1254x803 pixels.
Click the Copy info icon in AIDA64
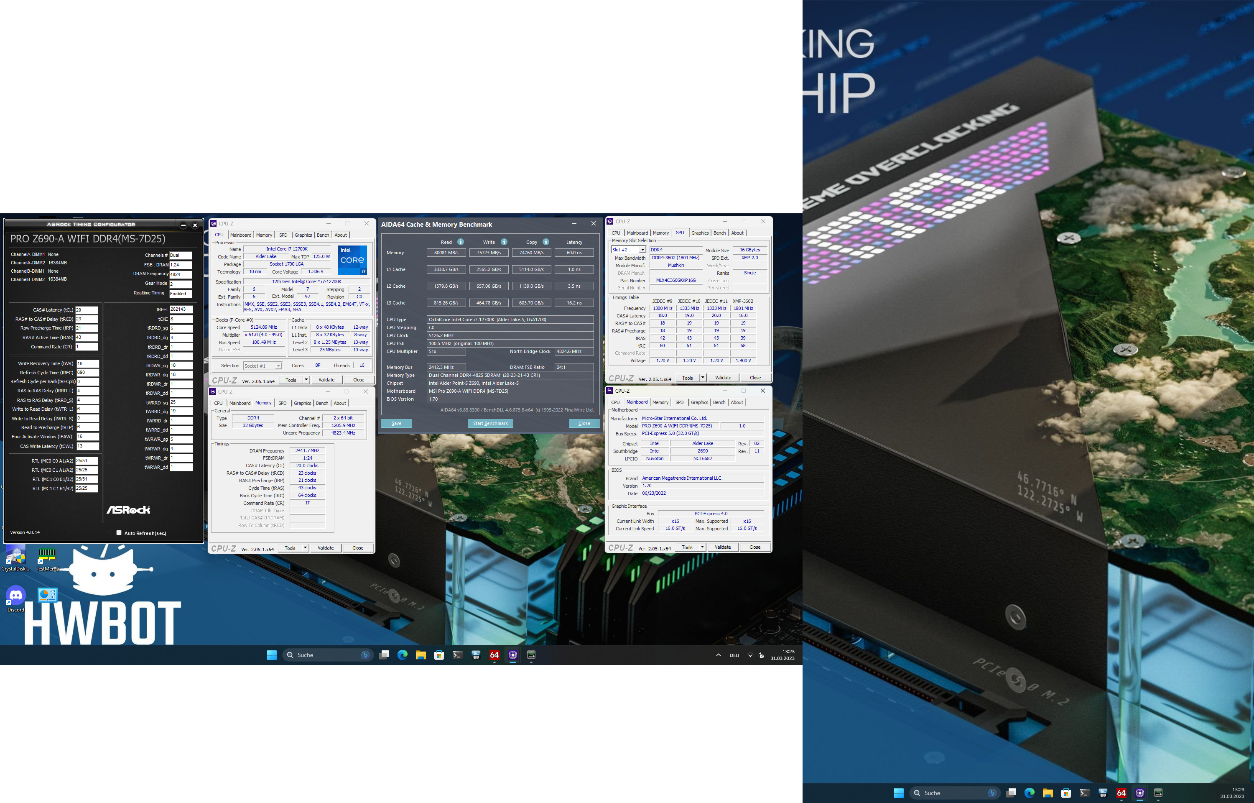pyautogui.click(x=545, y=242)
